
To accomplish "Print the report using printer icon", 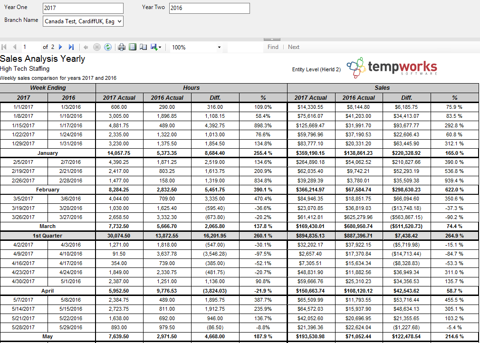I will tap(122, 47).
